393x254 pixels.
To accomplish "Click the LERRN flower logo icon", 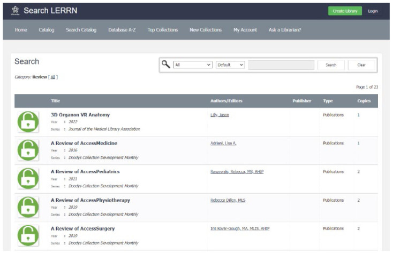I will pyautogui.click(x=16, y=11).
